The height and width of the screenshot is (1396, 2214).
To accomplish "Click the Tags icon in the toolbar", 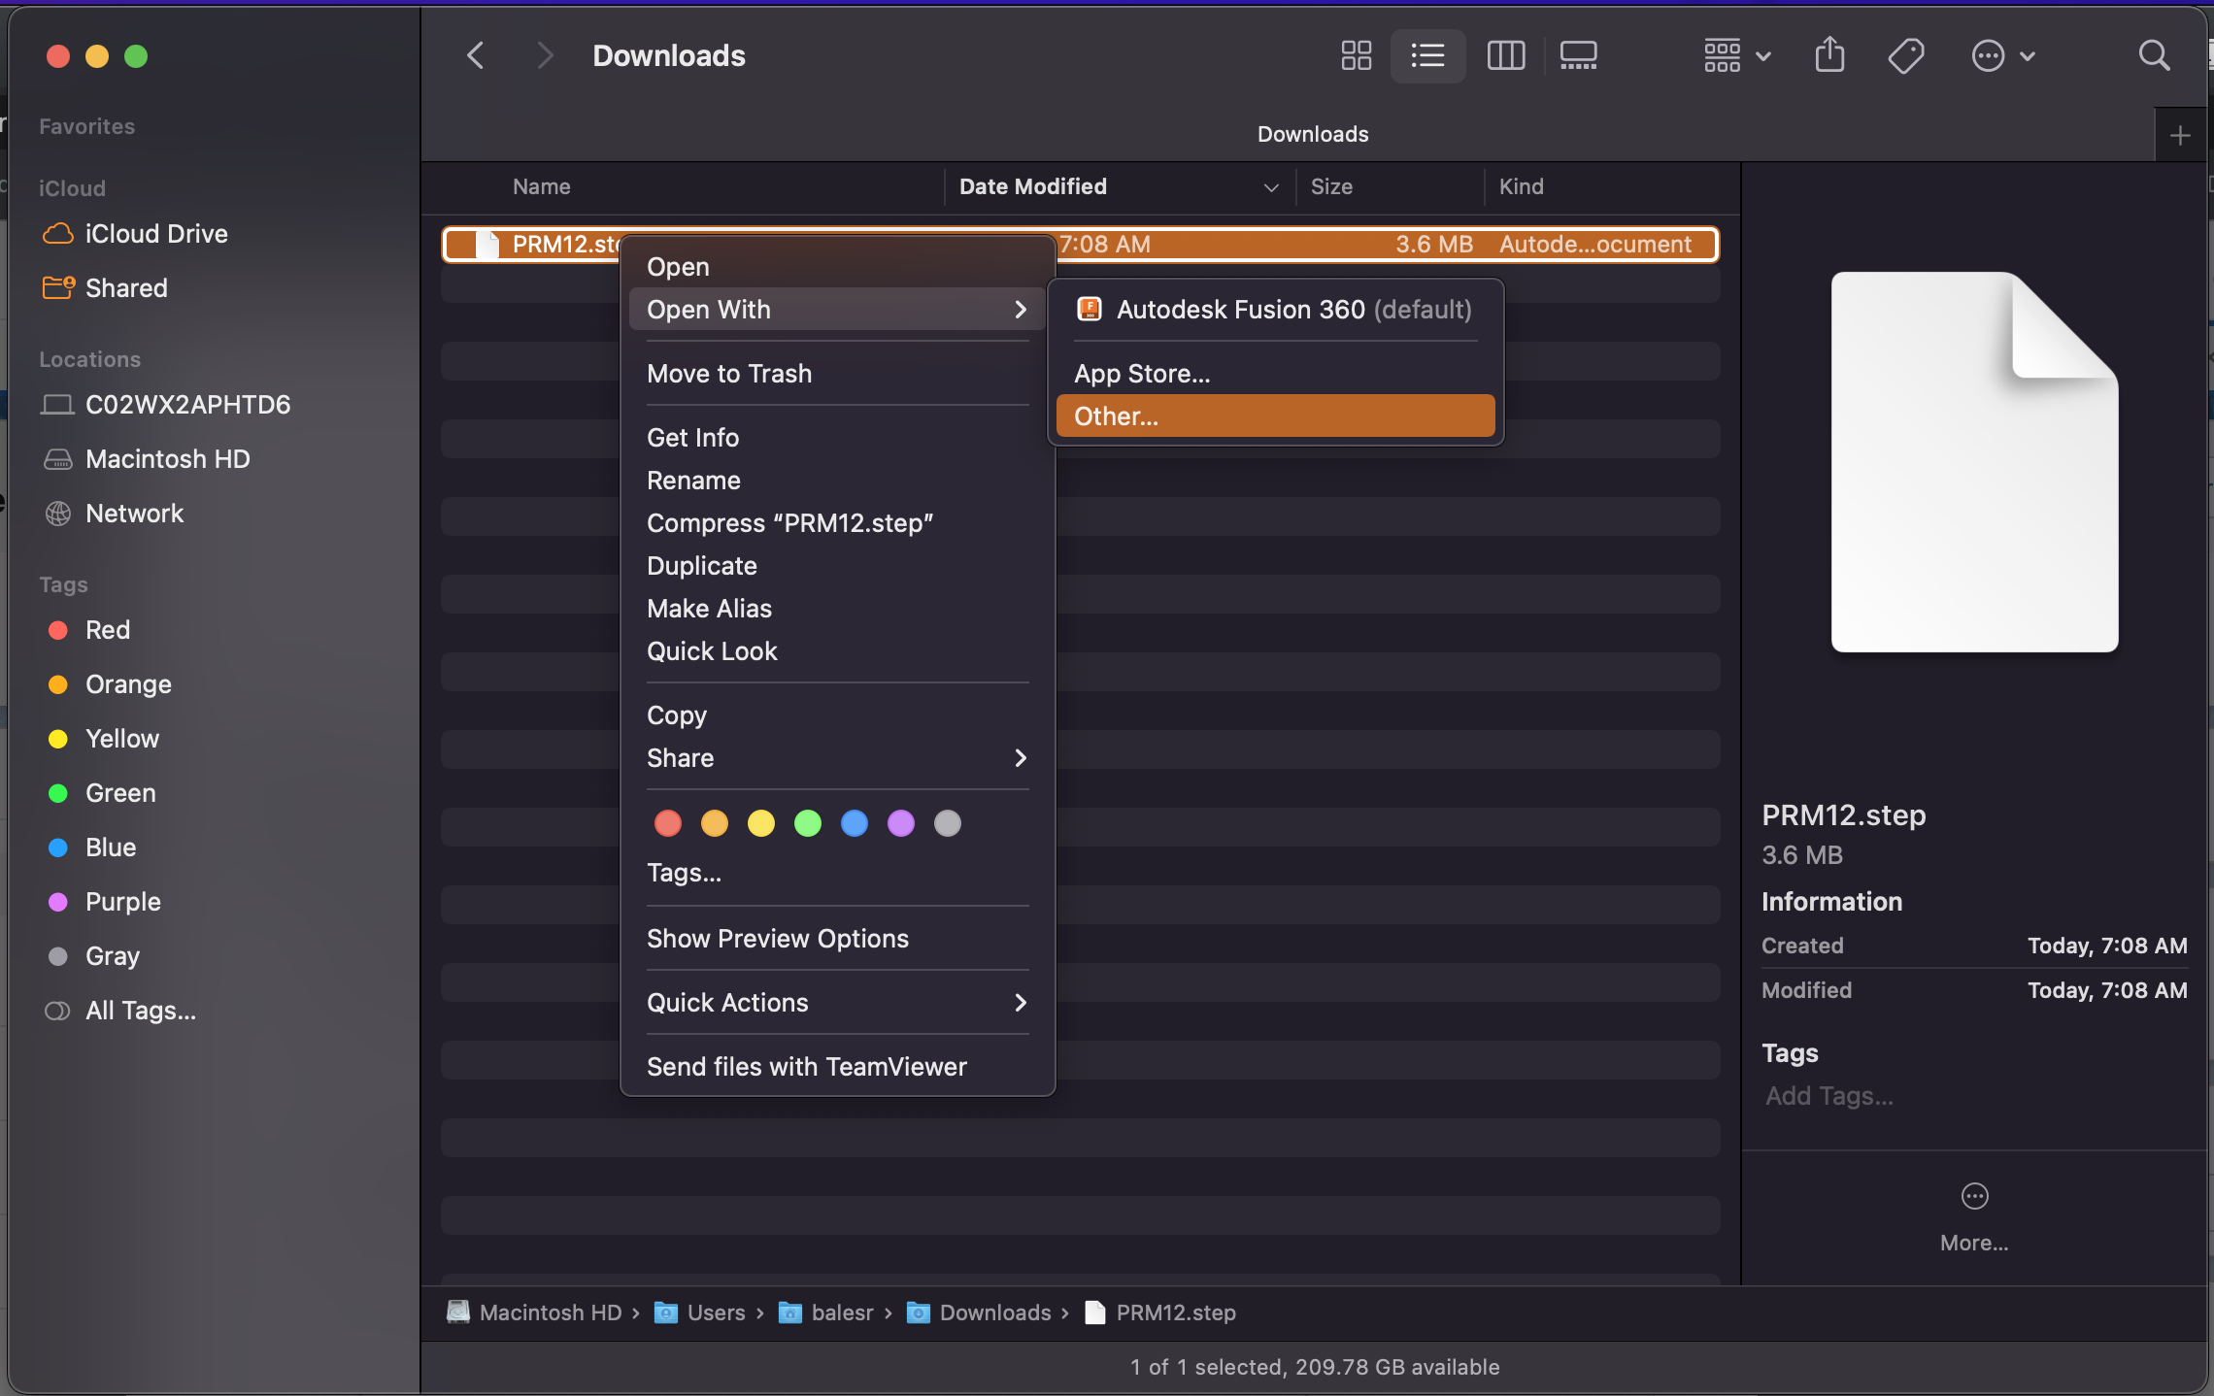I will [x=1906, y=55].
